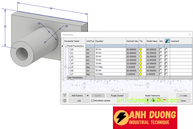Click the d6 tolerance yellow circle

click(140, 70)
